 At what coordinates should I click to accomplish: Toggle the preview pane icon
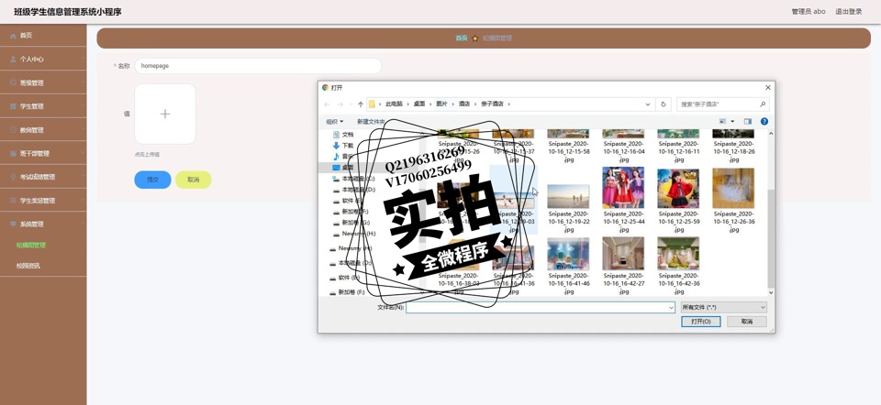coord(747,121)
